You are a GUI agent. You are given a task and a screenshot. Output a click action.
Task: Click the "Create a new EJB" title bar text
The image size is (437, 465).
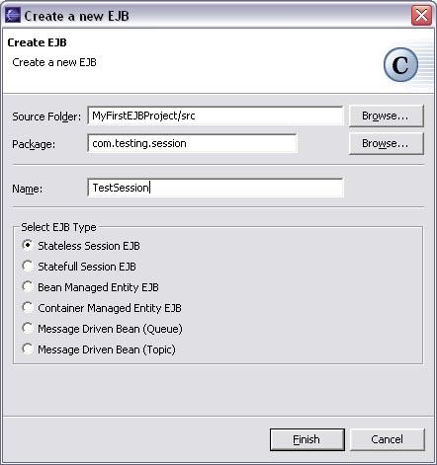[76, 16]
